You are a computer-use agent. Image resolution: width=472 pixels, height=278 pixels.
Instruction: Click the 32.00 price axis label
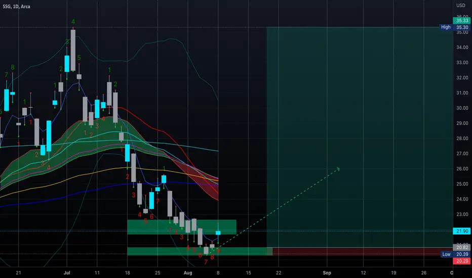tap(462, 77)
